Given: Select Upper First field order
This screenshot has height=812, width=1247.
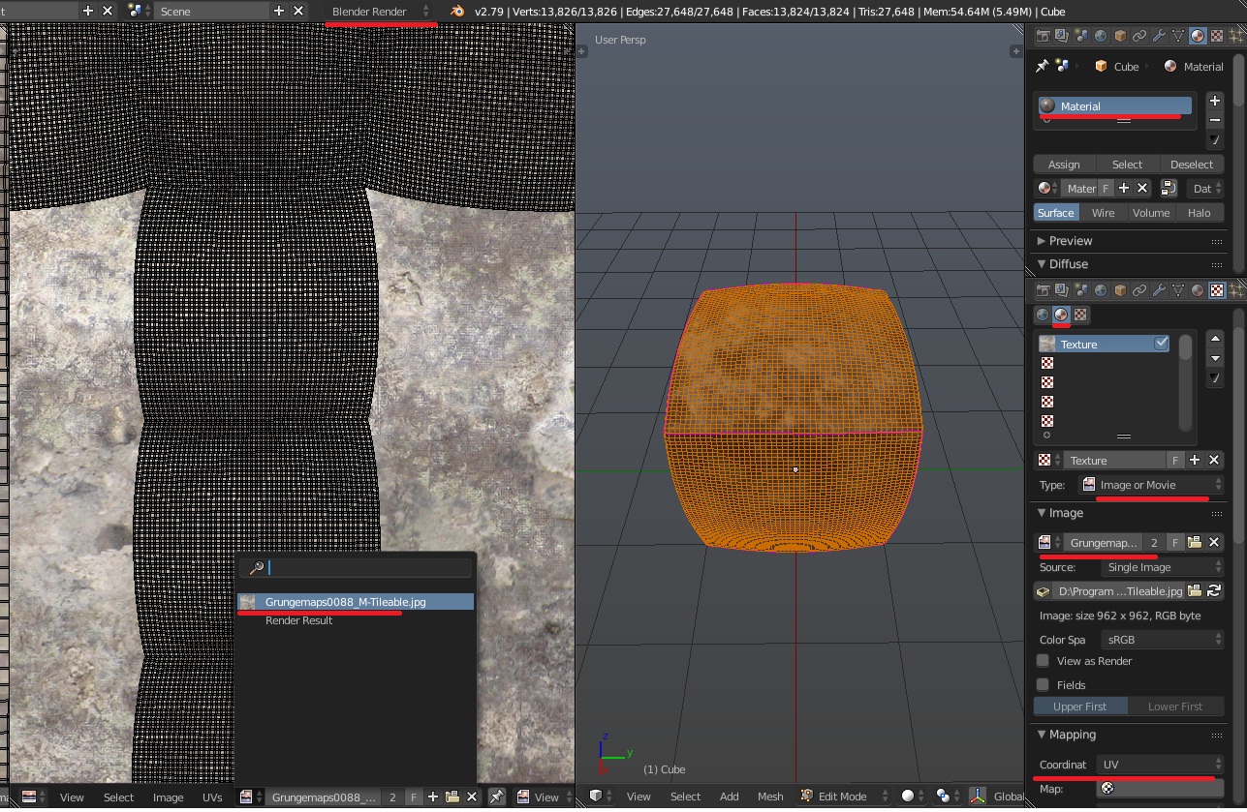Looking at the screenshot, I should click(1080, 707).
